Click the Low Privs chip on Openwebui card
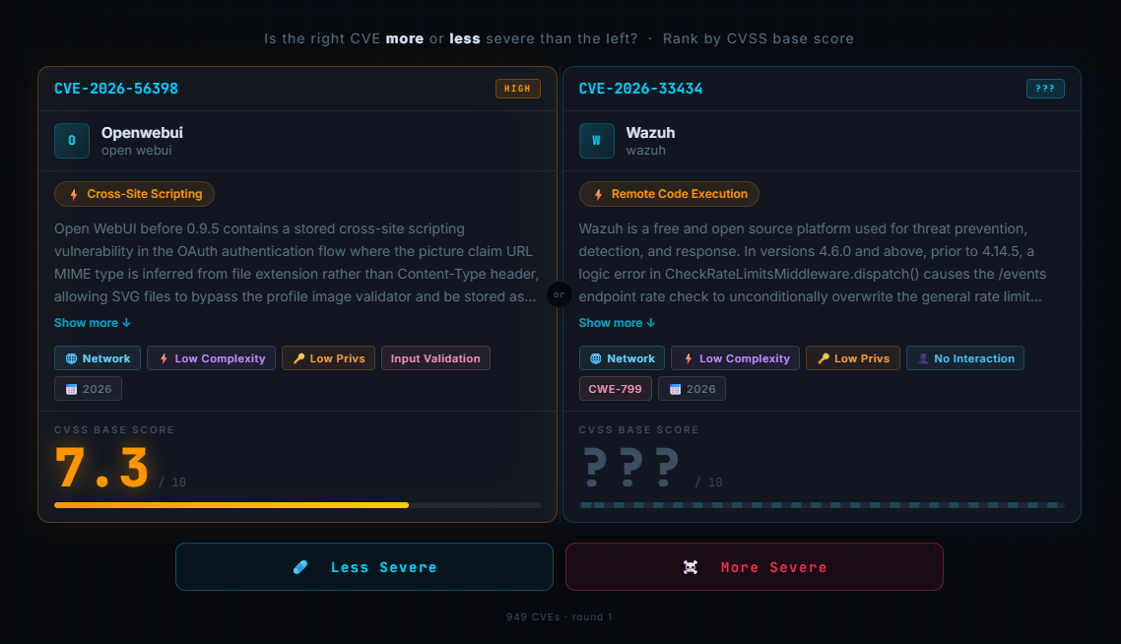 click(x=328, y=358)
